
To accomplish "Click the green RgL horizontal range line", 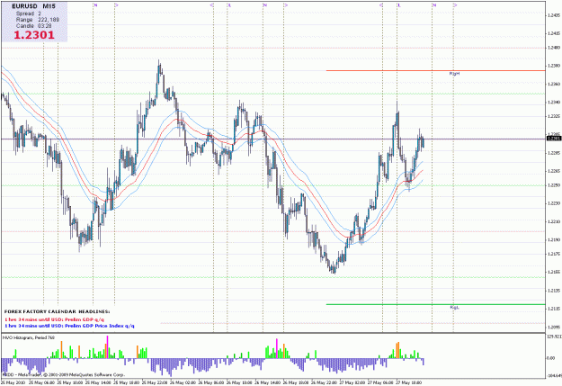I will coord(435,304).
